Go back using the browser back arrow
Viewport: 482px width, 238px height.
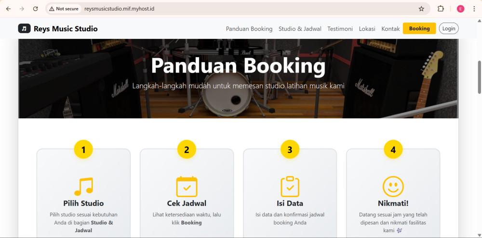(8, 9)
